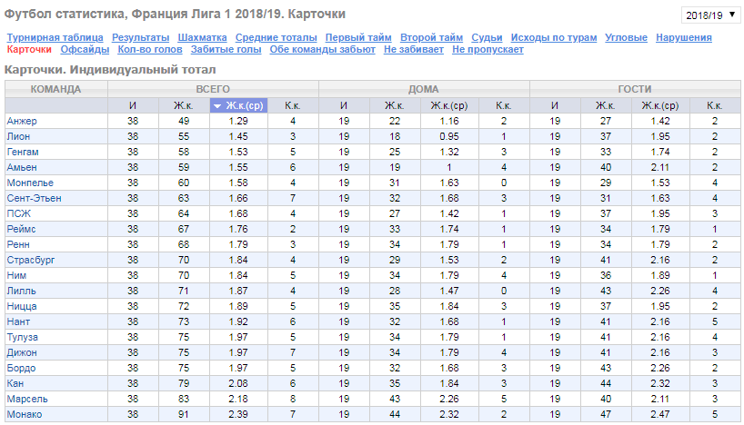Go to Обе команды забьют page

[323, 49]
